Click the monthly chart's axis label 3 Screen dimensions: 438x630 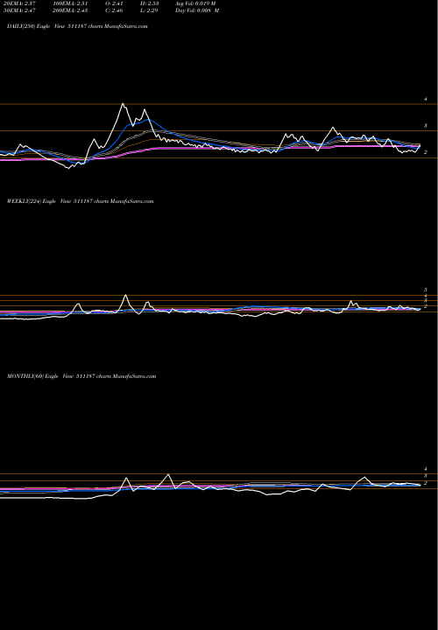coord(426,476)
